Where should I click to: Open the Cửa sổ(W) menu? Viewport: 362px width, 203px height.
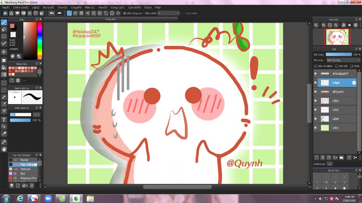click(x=134, y=7)
